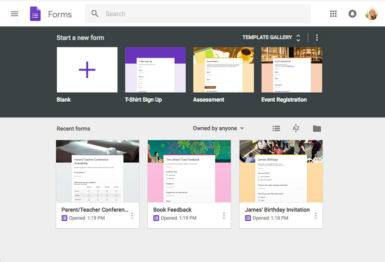Image resolution: width=385 pixels, height=262 pixels.
Task: Open the James' Birthday Invitation options menu
Action: pos(316,216)
